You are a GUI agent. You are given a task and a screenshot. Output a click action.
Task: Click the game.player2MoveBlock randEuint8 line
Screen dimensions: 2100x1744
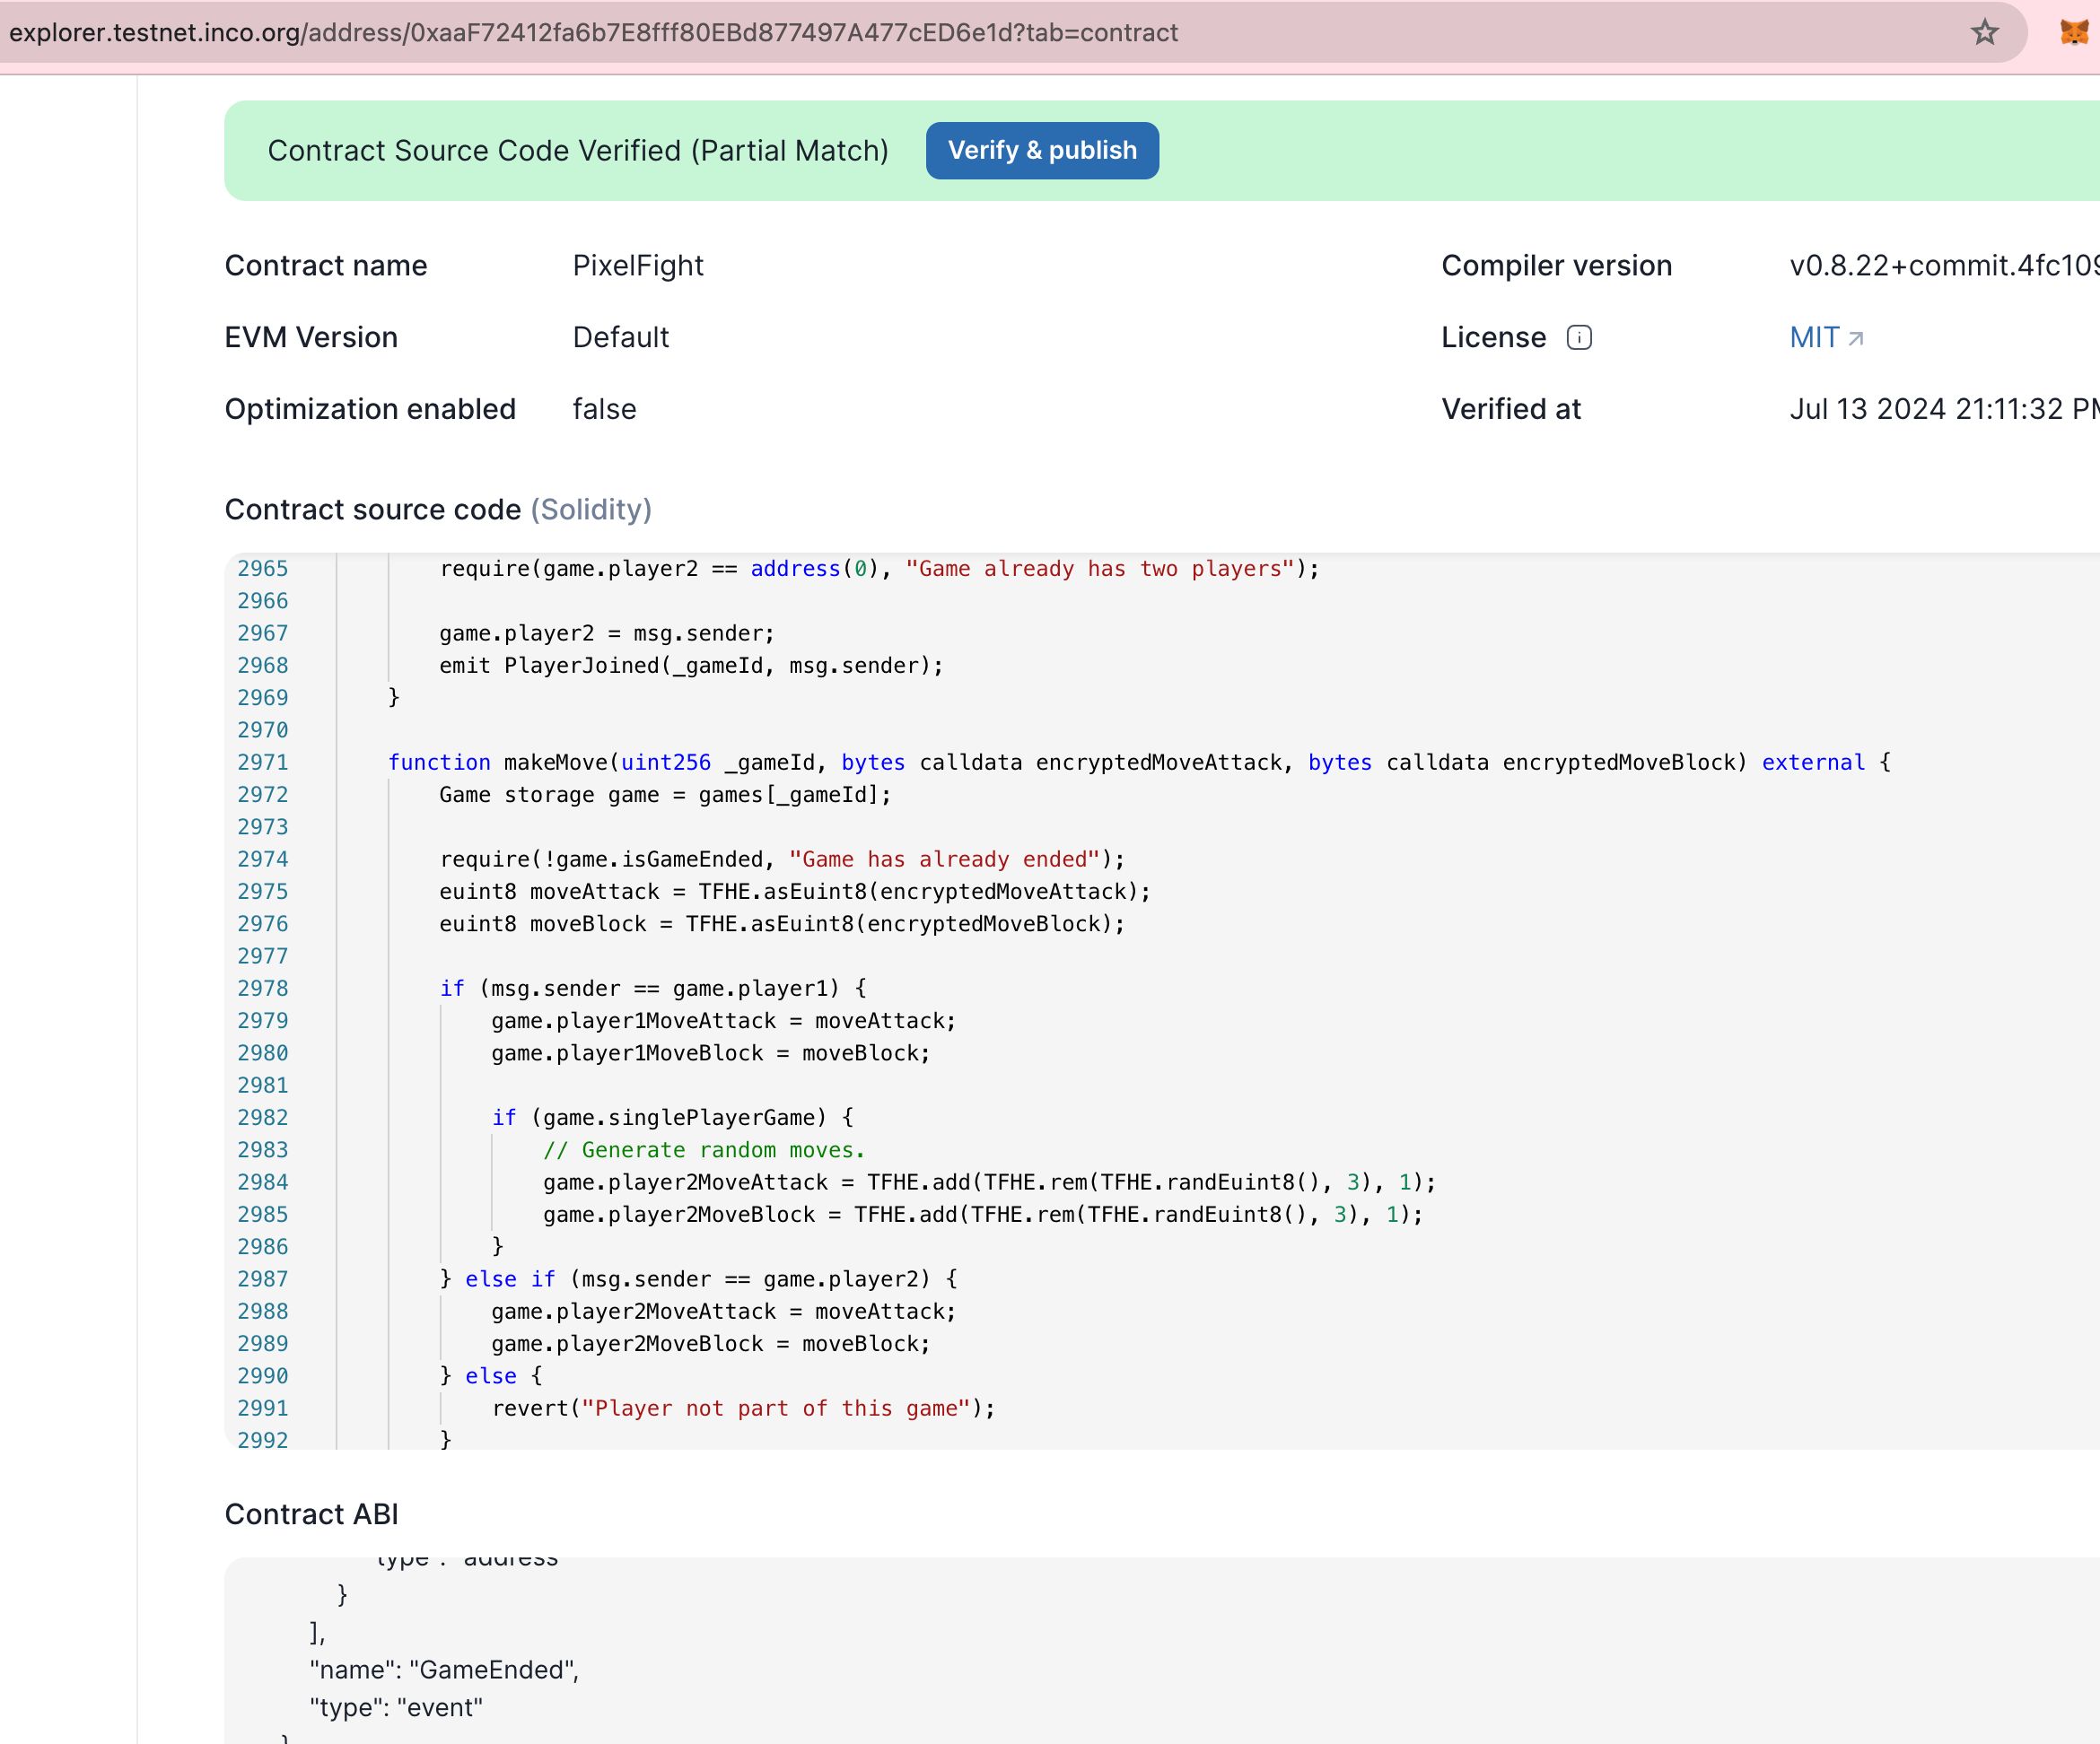pyautogui.click(x=983, y=1215)
